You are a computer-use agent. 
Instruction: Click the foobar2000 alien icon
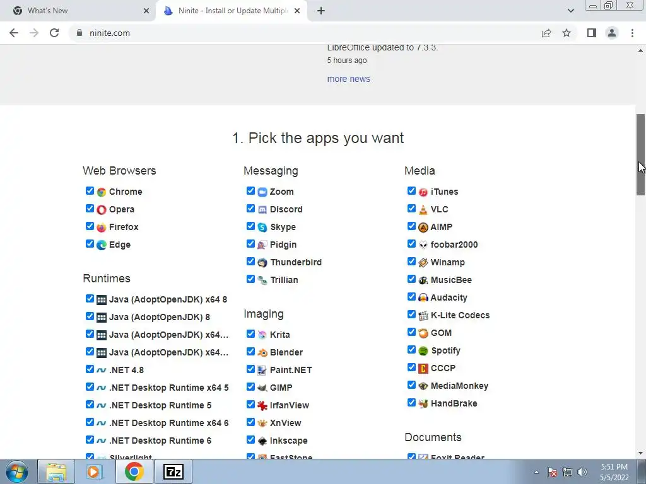[x=423, y=245]
